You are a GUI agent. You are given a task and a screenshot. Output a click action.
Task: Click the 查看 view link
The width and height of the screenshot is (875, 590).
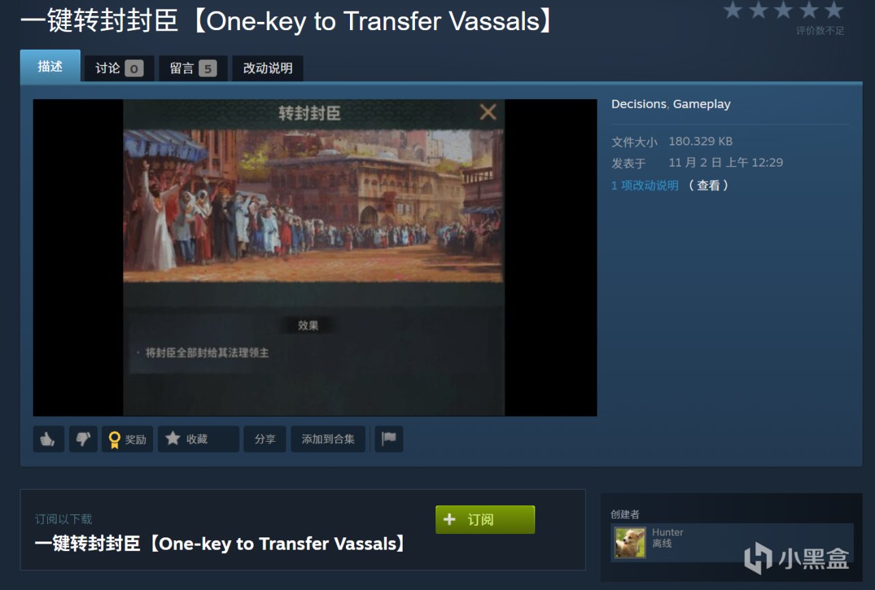click(708, 185)
